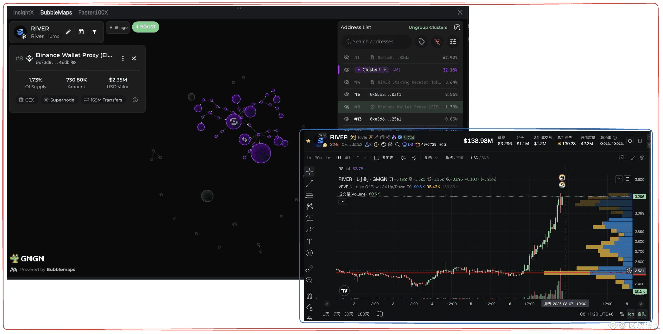Open the Binance Wallet Proxy card's three-dot menu
Screen dimensions: 663x334
[x=123, y=58]
